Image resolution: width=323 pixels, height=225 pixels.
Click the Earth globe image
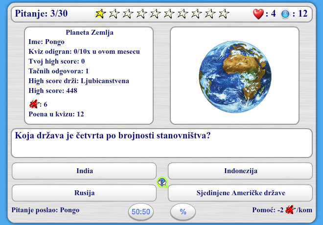(x=235, y=77)
